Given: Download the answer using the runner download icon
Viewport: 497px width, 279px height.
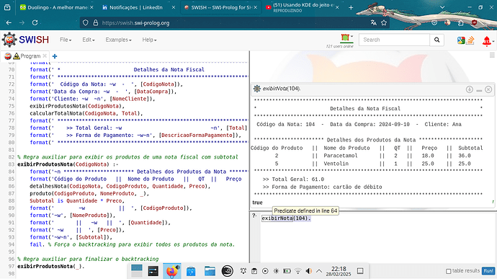Looking at the screenshot, I should pyautogui.click(x=470, y=89).
